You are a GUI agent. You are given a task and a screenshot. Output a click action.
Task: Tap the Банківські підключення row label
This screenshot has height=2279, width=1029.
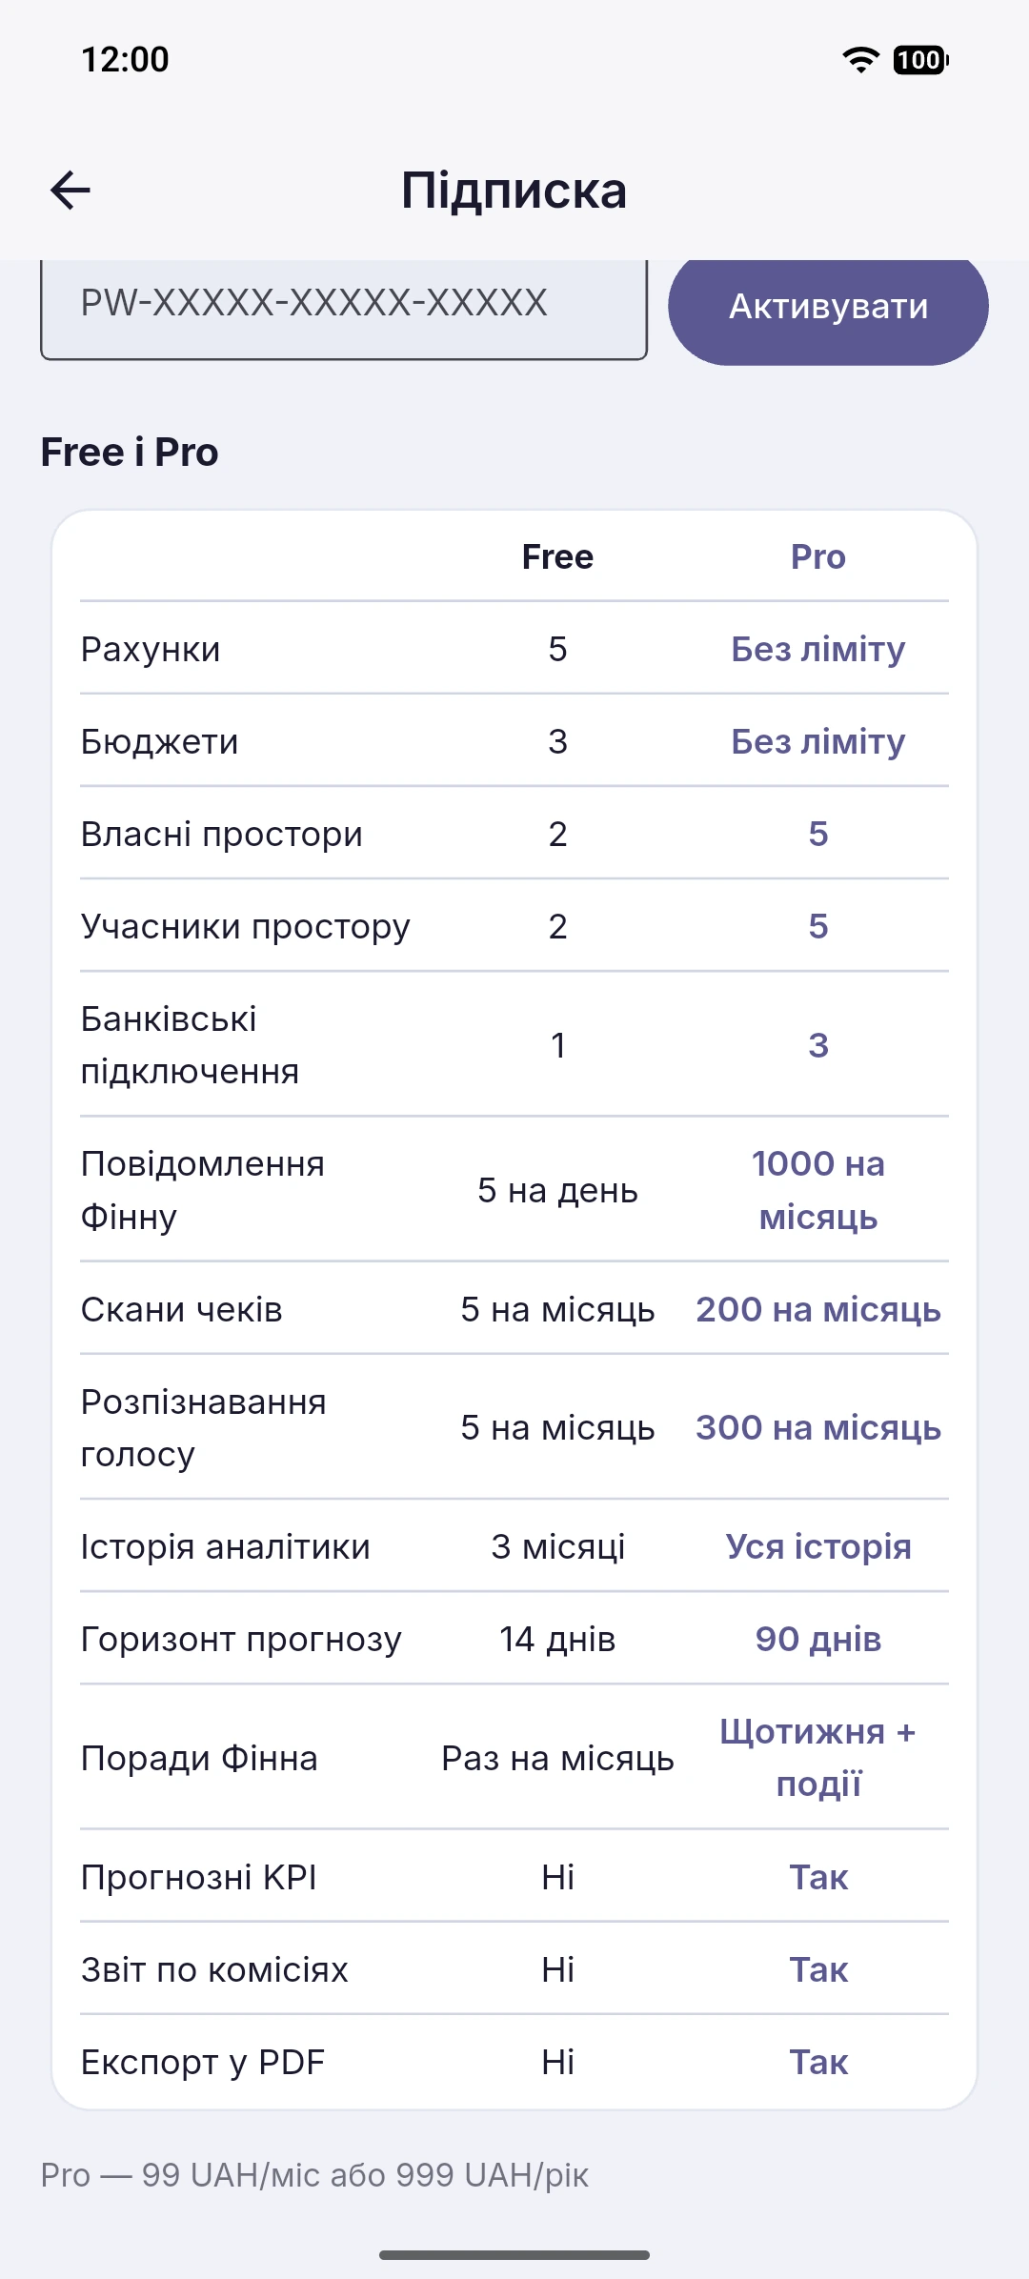point(190,1045)
